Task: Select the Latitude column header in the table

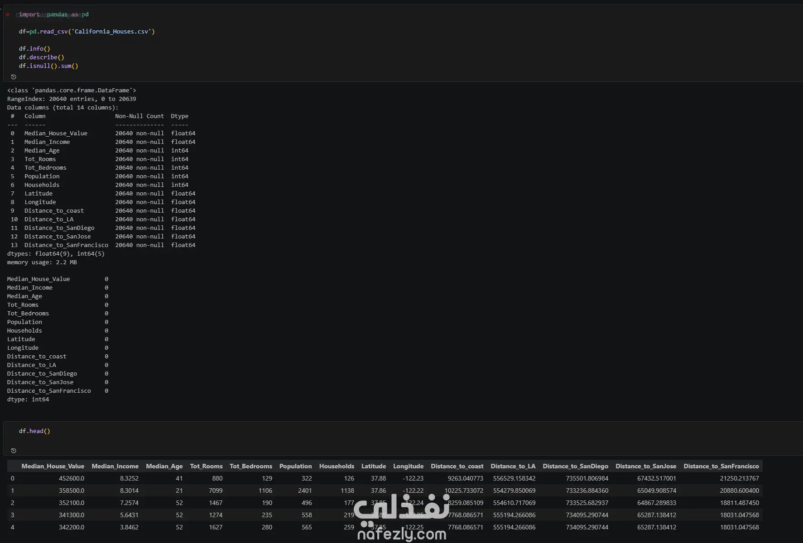Action: pos(374,466)
